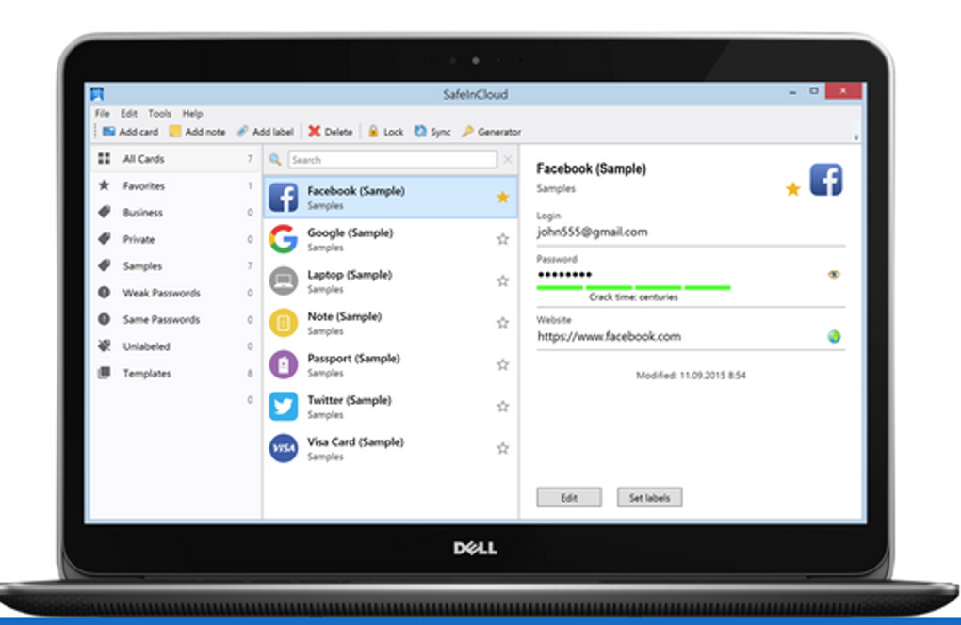Open the password Generator key icon
961x625 pixels.
click(467, 132)
